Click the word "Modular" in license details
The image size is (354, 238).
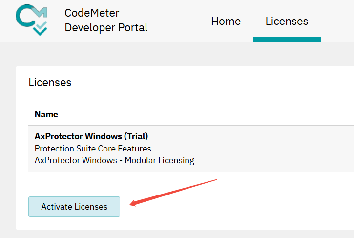coord(140,160)
